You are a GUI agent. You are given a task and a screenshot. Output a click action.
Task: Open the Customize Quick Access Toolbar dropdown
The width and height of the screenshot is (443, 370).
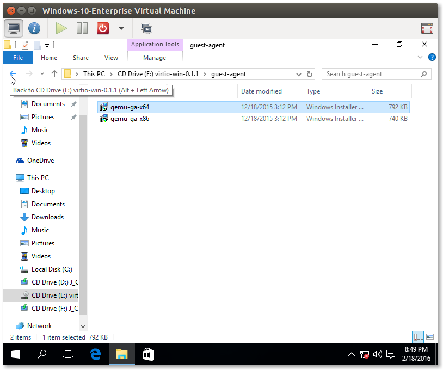coord(47,46)
